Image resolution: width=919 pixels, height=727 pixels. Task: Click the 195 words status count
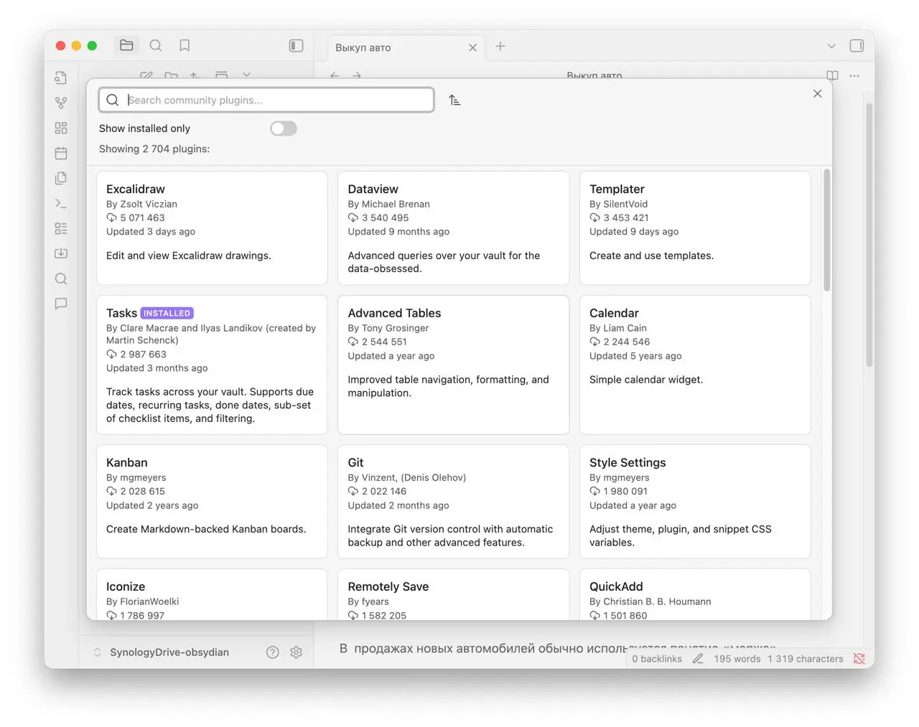pos(737,659)
